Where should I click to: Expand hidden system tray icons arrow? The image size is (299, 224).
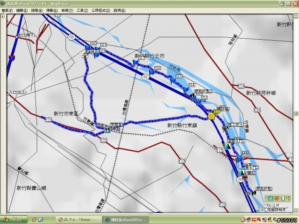243,220
